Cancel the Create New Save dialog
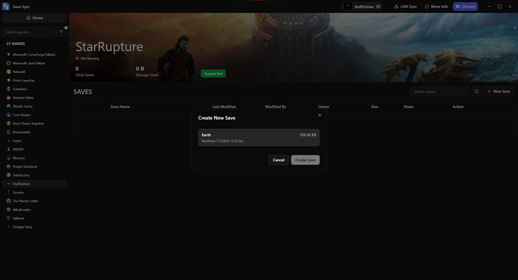518x280 pixels. pos(279,160)
